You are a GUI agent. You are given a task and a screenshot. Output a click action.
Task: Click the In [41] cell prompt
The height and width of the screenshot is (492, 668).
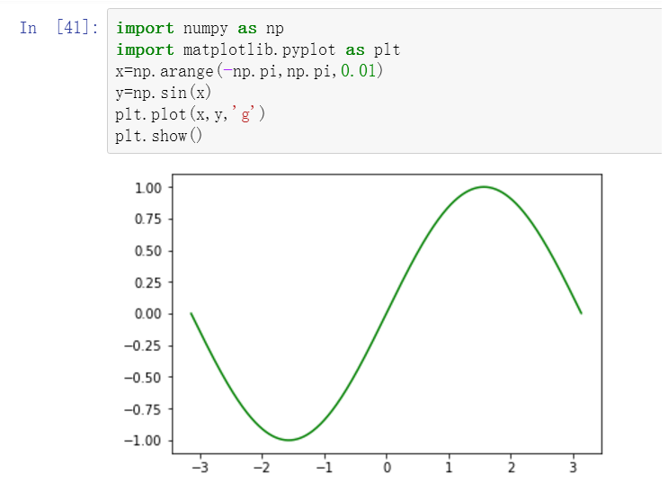tap(59, 28)
